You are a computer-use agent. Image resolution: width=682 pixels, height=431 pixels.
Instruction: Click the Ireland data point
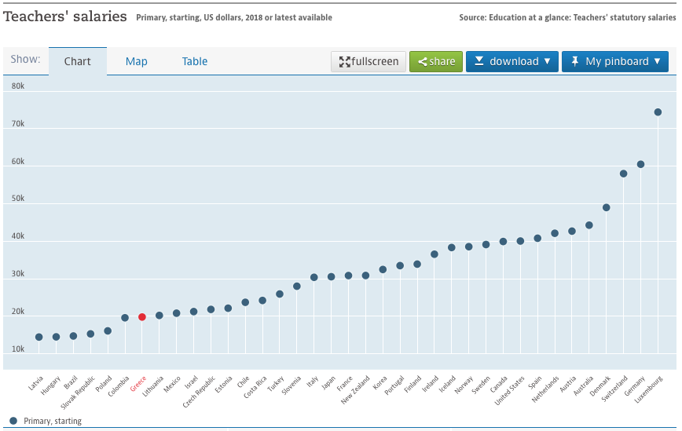(434, 254)
